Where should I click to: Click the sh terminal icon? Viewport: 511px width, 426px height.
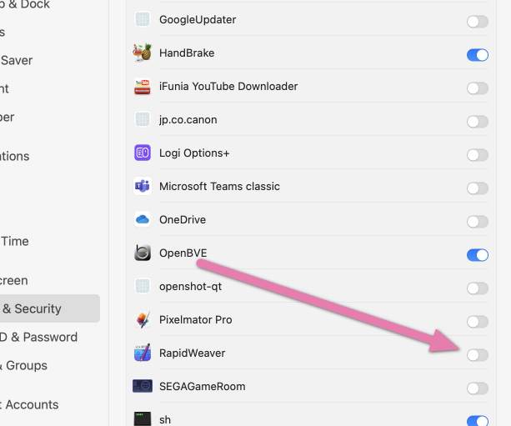(143, 419)
